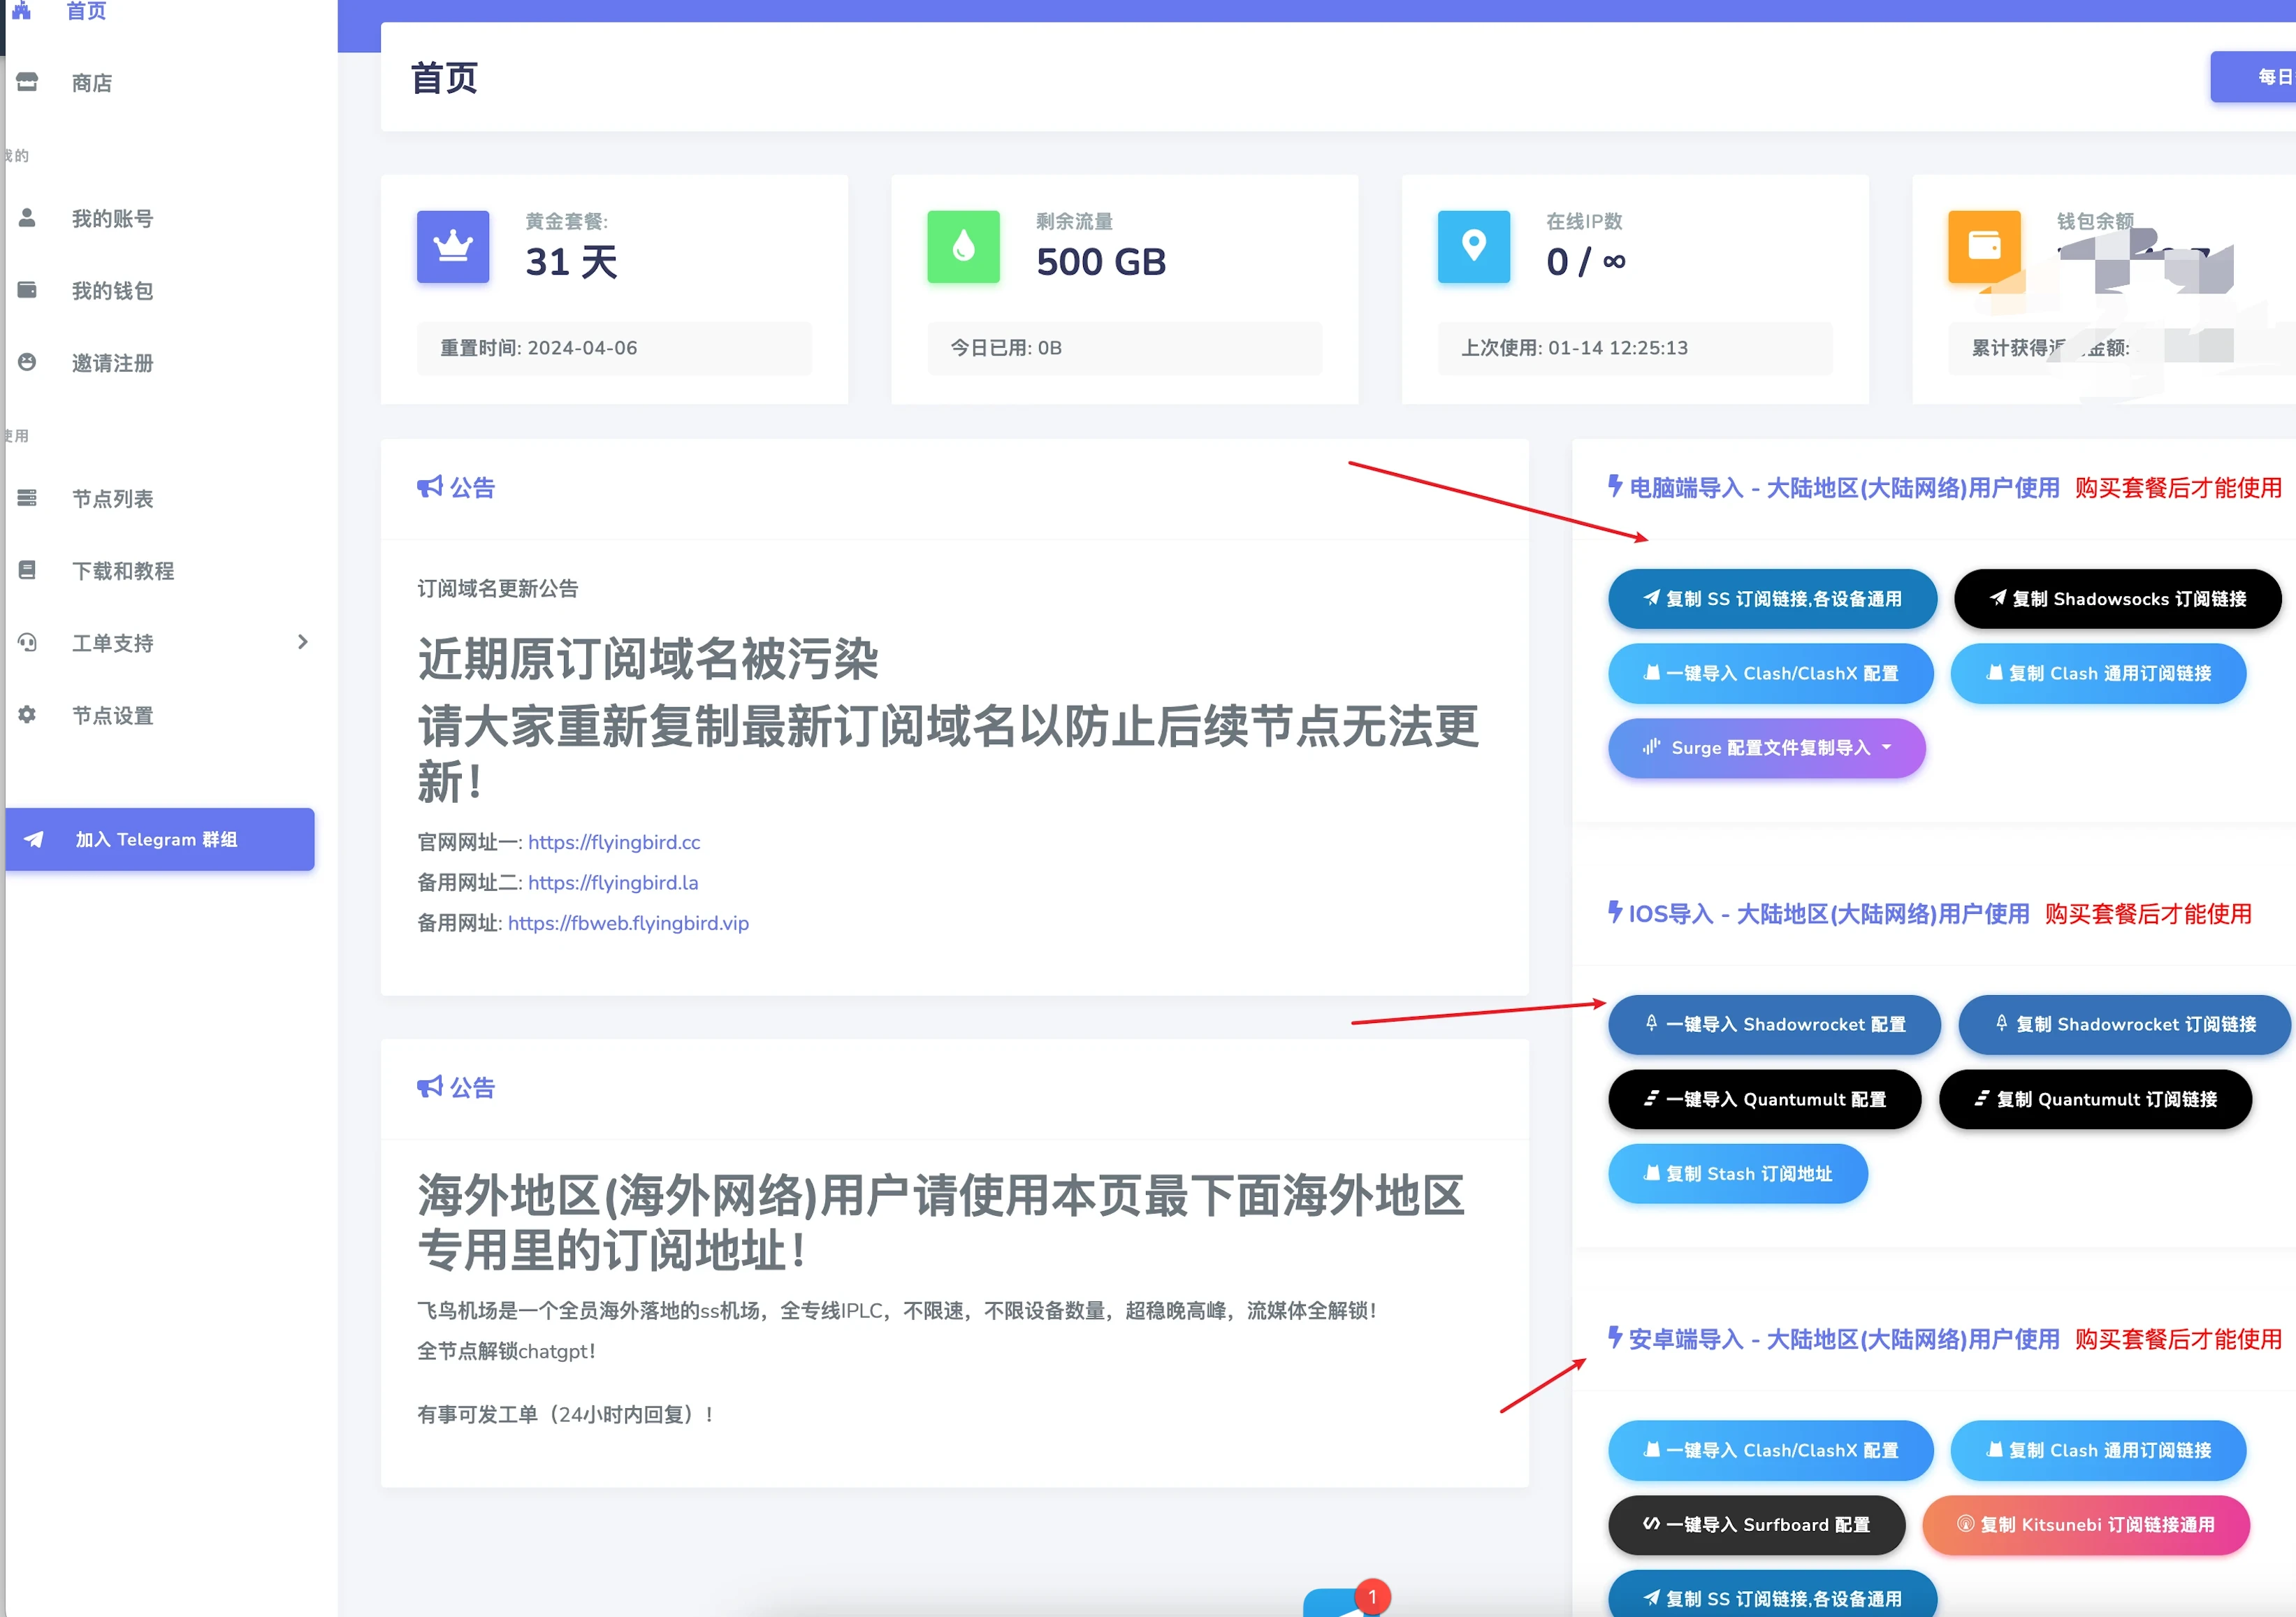Switch to the 商店 section

91,83
